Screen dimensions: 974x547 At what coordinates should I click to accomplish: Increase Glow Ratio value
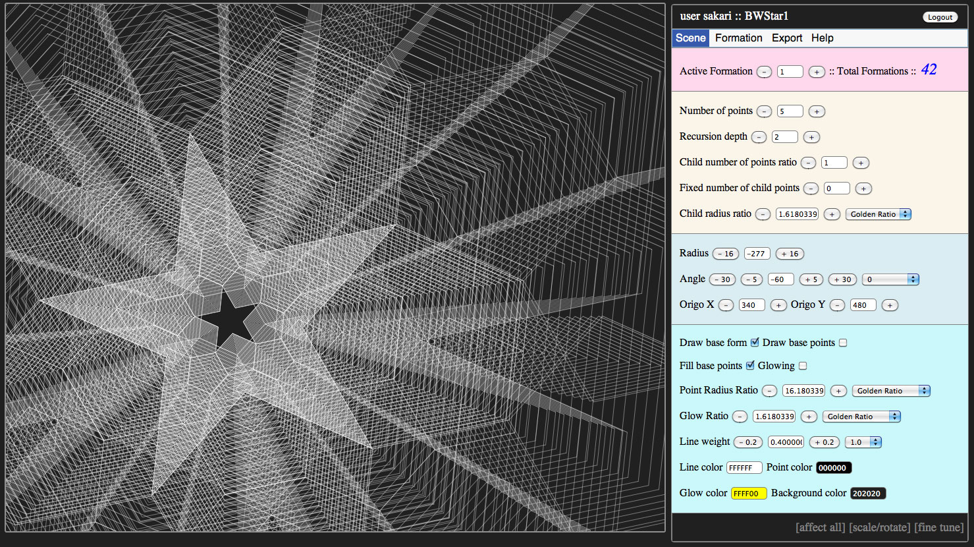(809, 417)
